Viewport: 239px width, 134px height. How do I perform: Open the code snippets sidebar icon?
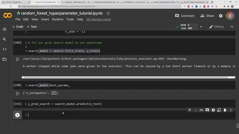click(x=4, y=49)
